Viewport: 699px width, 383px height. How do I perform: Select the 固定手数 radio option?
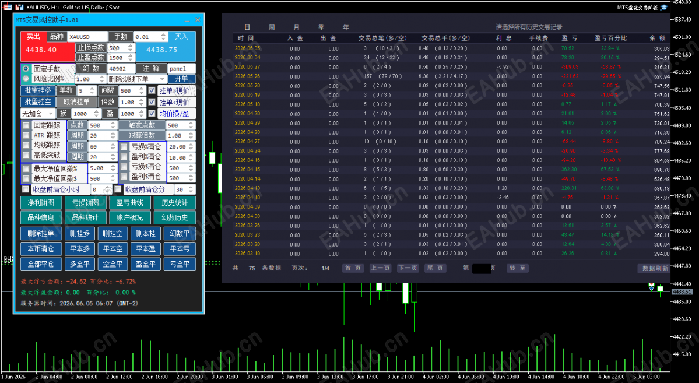(x=26, y=69)
